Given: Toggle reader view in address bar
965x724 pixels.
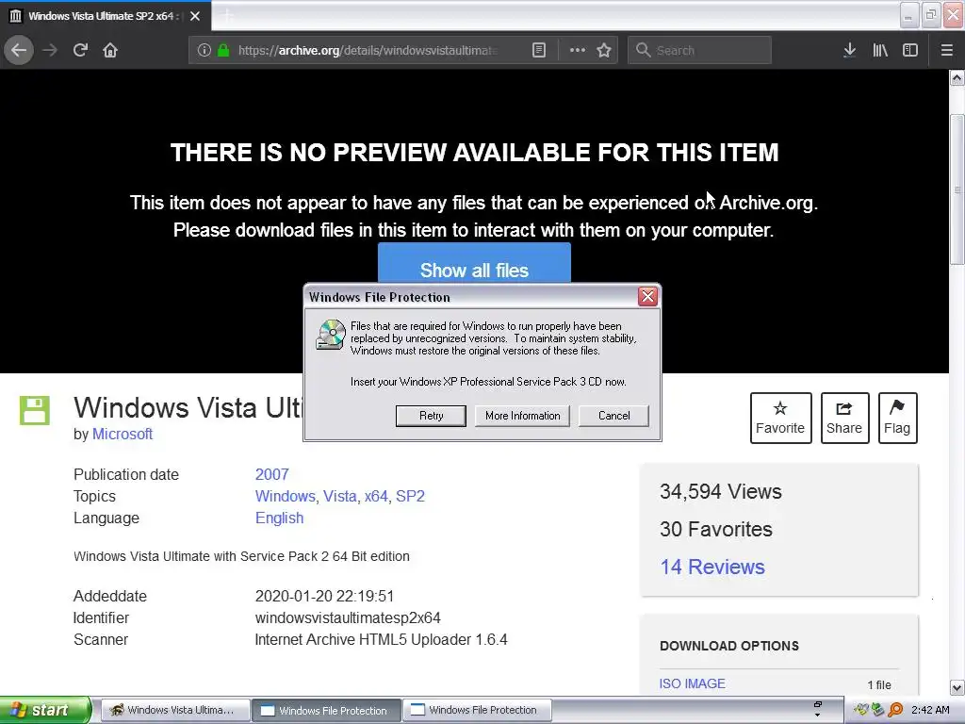Looking at the screenshot, I should point(538,50).
